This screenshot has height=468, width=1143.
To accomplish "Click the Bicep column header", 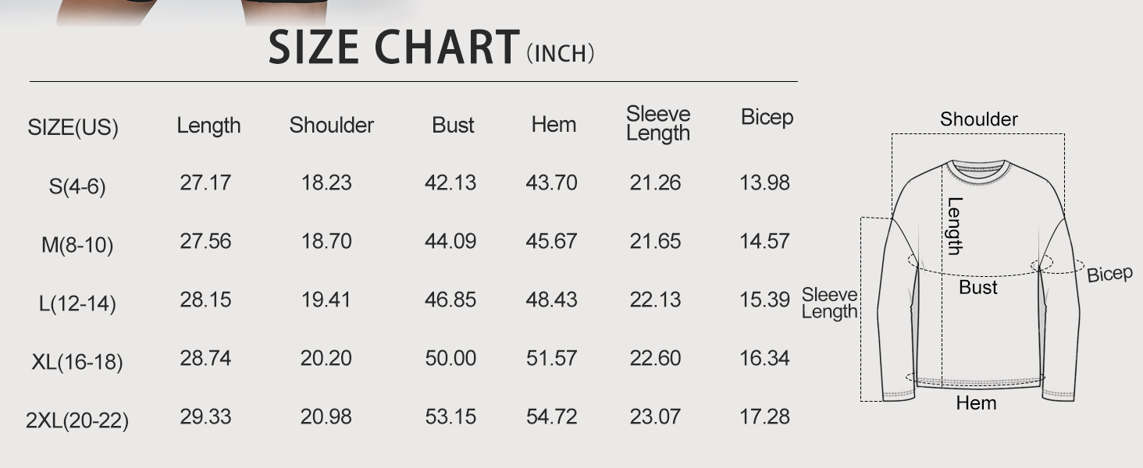I will pos(767,118).
